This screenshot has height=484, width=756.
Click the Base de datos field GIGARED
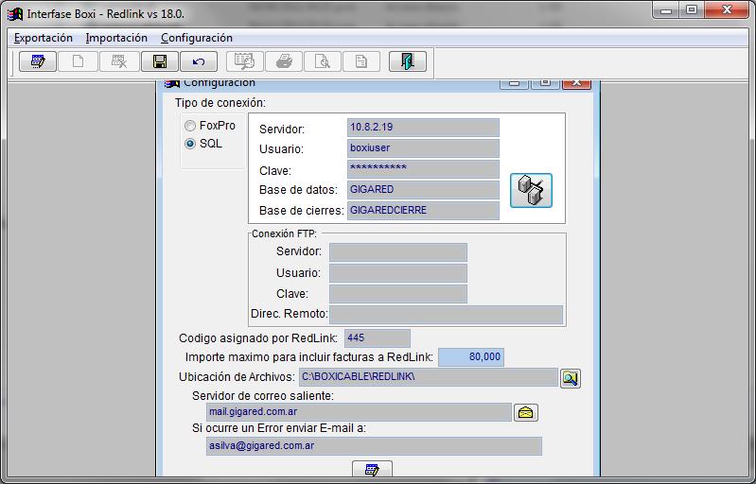click(423, 190)
